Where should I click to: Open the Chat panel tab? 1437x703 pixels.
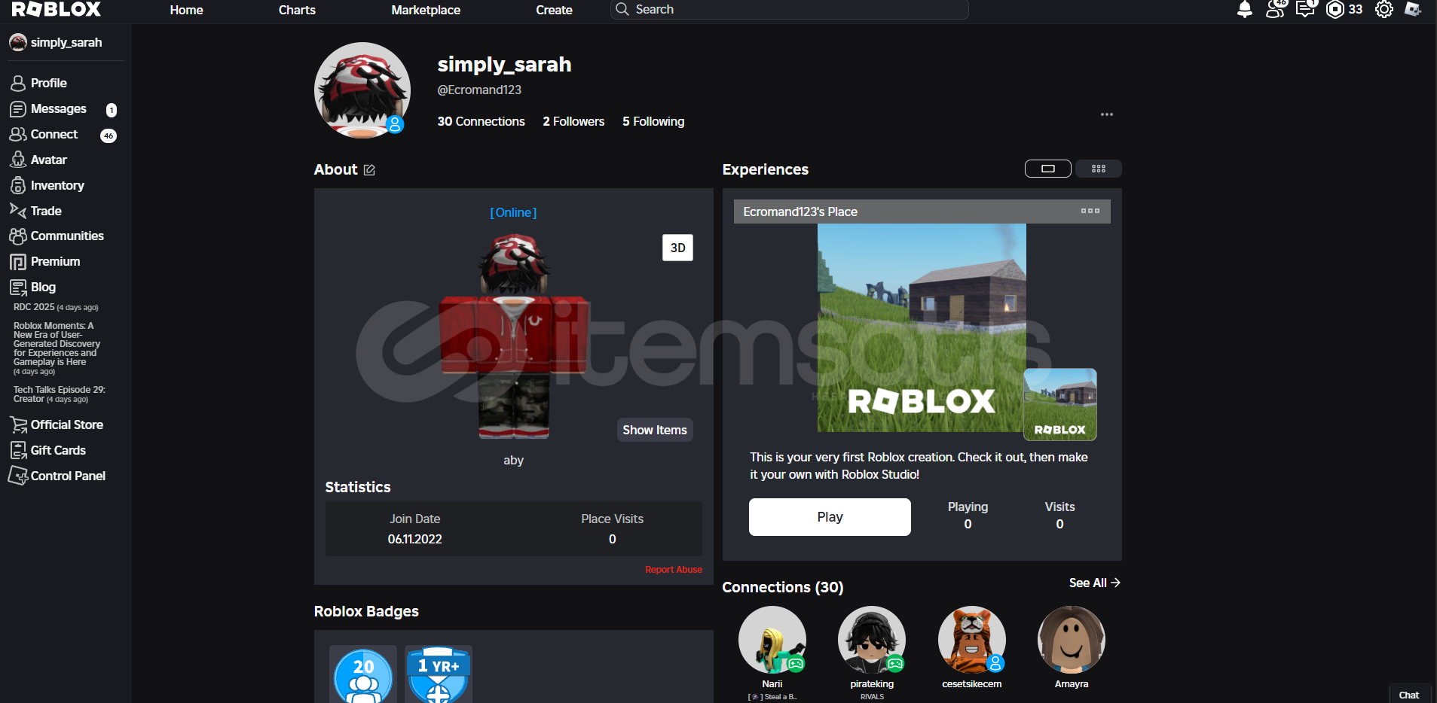pyautogui.click(x=1409, y=695)
